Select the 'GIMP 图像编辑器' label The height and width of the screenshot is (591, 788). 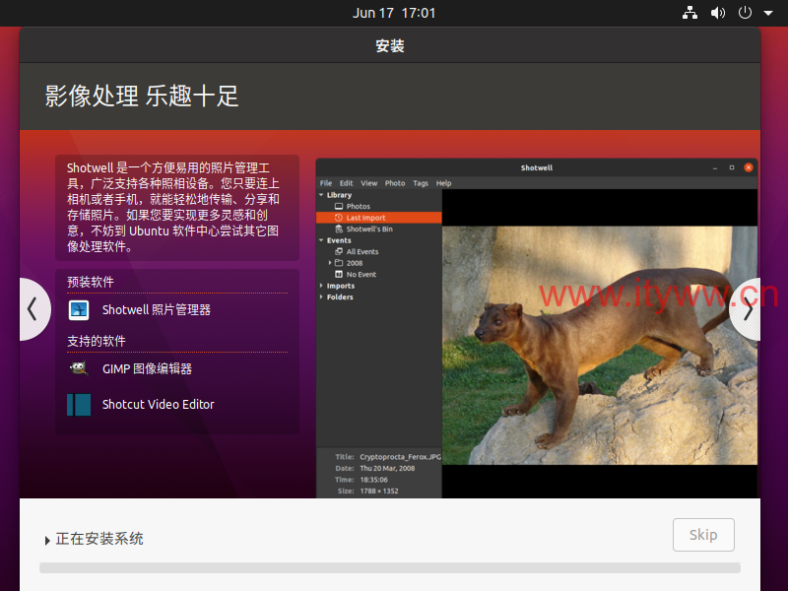147,368
